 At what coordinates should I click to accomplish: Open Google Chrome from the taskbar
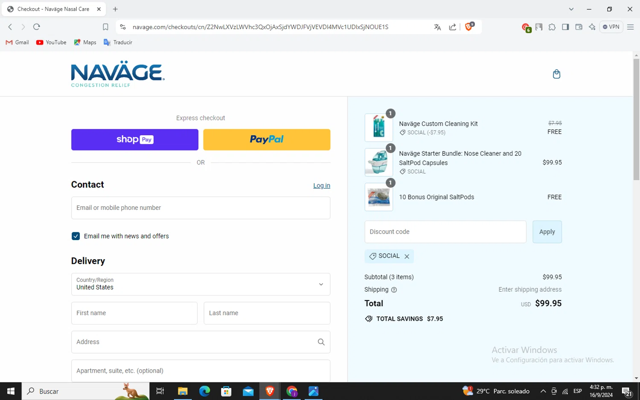pyautogui.click(x=292, y=391)
